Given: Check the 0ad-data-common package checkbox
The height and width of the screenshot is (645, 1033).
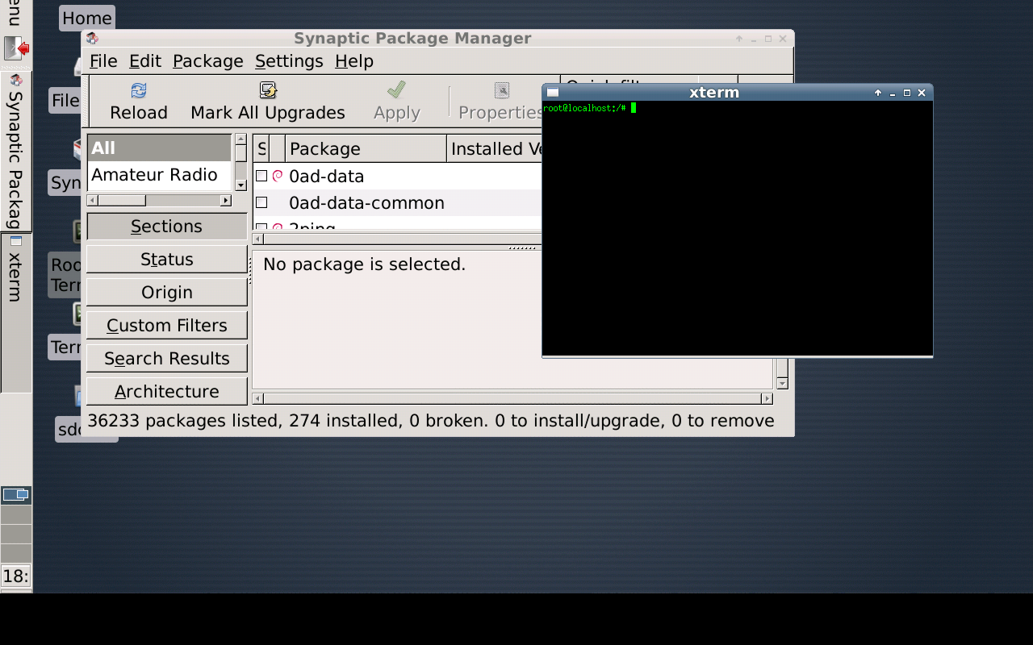Looking at the screenshot, I should click(261, 202).
